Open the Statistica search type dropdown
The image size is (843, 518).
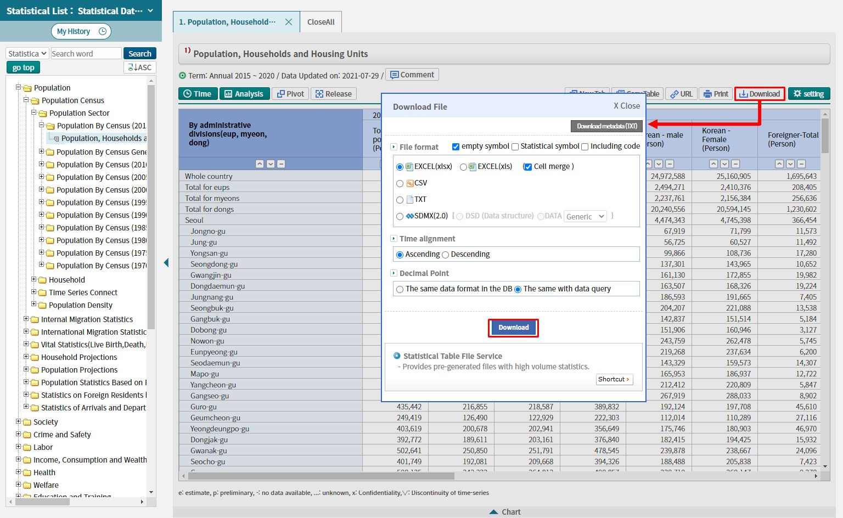pos(27,53)
